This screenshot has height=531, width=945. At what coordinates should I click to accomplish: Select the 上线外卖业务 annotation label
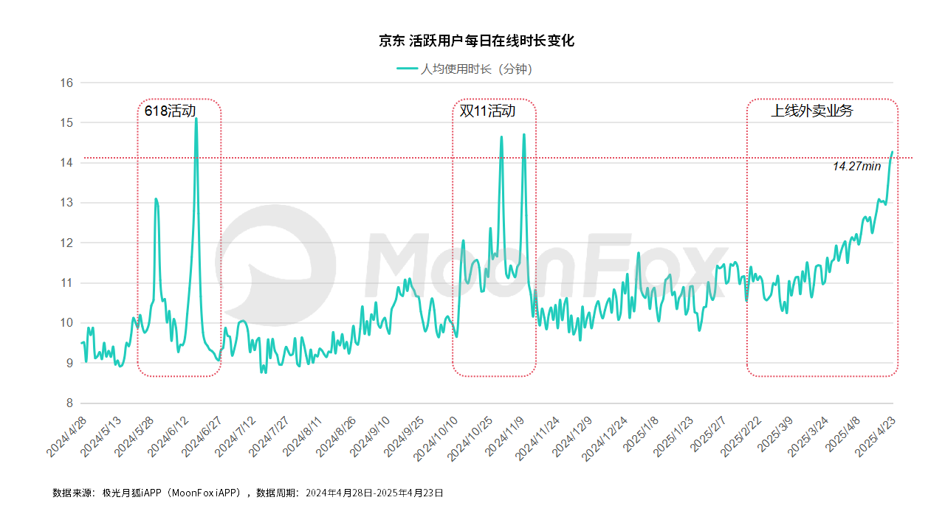pyautogui.click(x=812, y=111)
